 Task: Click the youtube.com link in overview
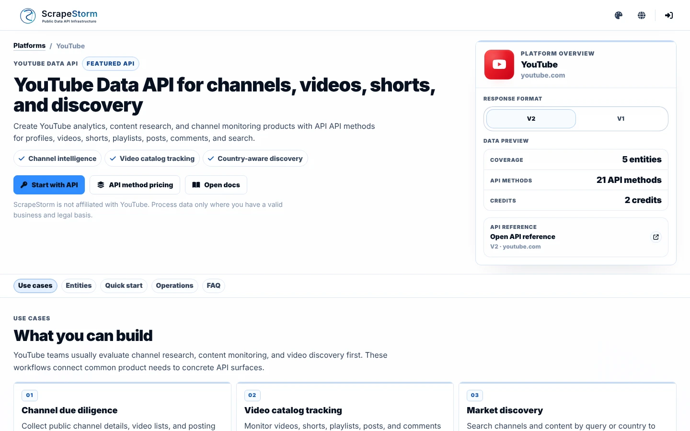[x=543, y=75]
